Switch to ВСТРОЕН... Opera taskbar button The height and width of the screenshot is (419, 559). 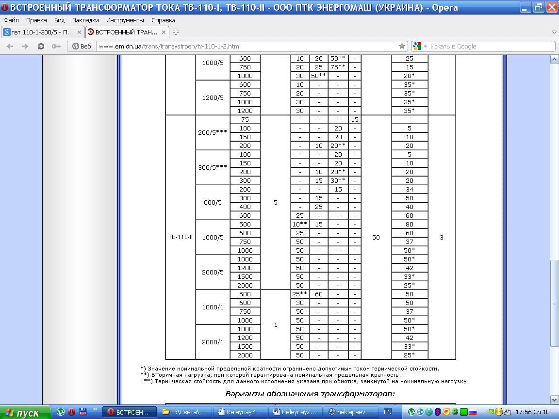click(130, 412)
